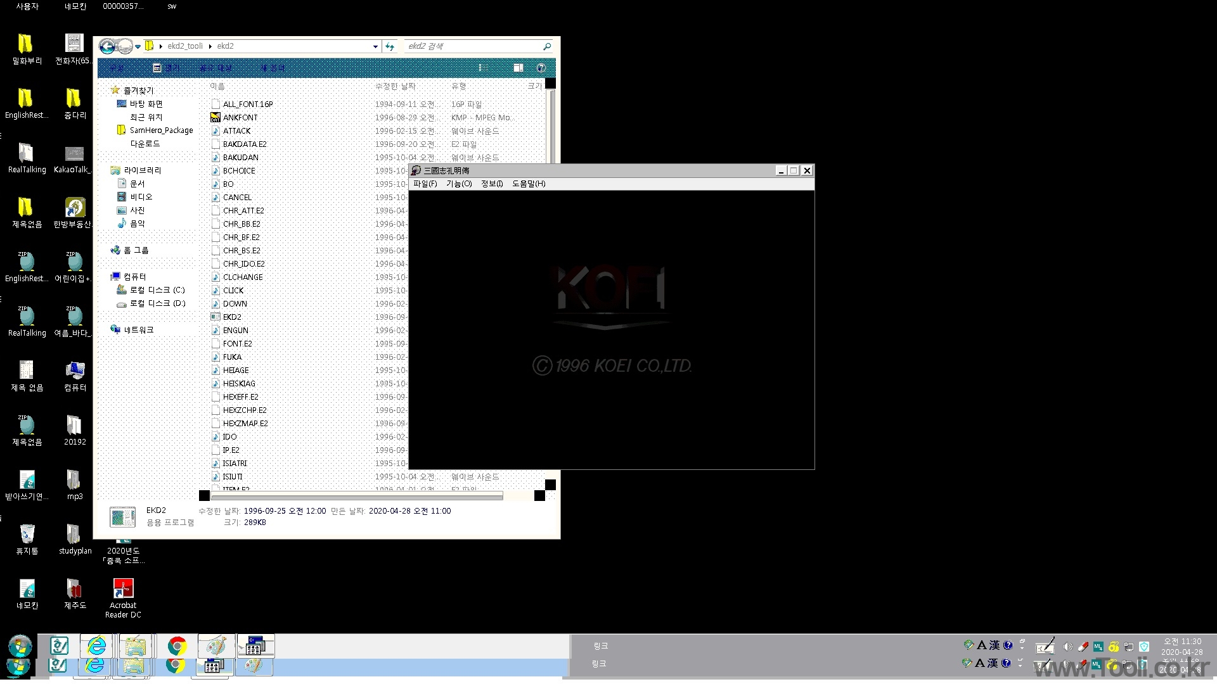This screenshot has width=1217, height=684.
Task: Go back in the ekd2 Explorer window
Action: [x=107, y=46]
